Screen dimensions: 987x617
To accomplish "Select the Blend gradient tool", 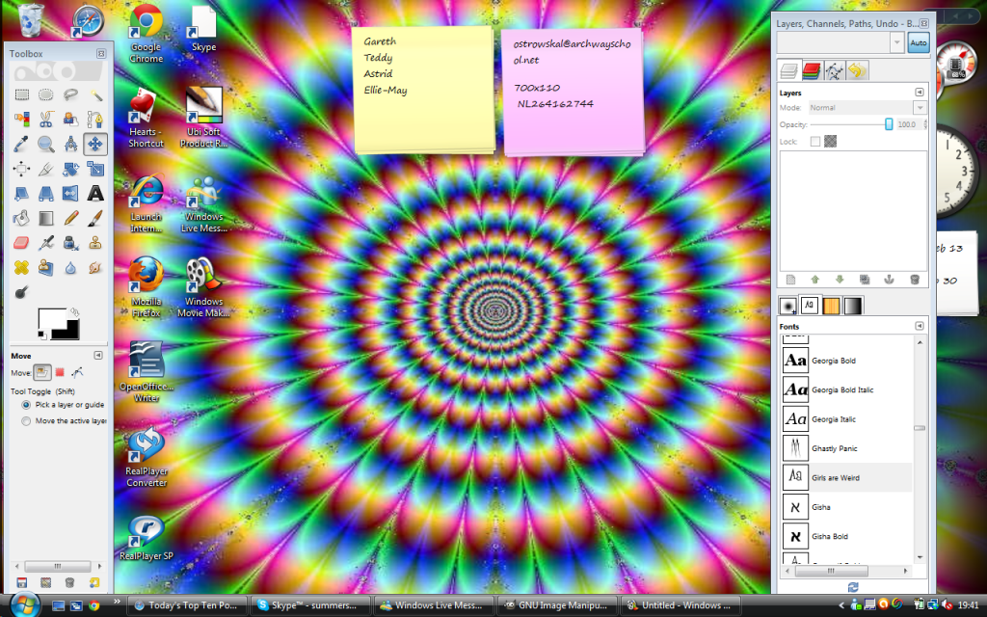I will (46, 218).
